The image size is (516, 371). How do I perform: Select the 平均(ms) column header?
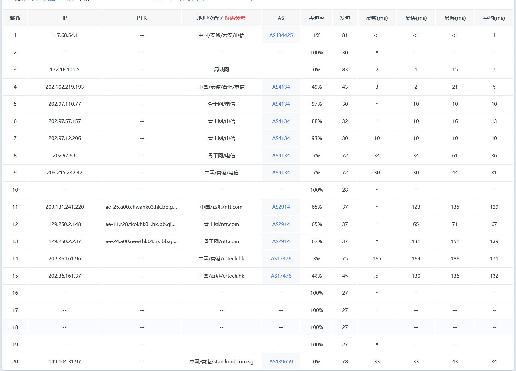(x=494, y=18)
